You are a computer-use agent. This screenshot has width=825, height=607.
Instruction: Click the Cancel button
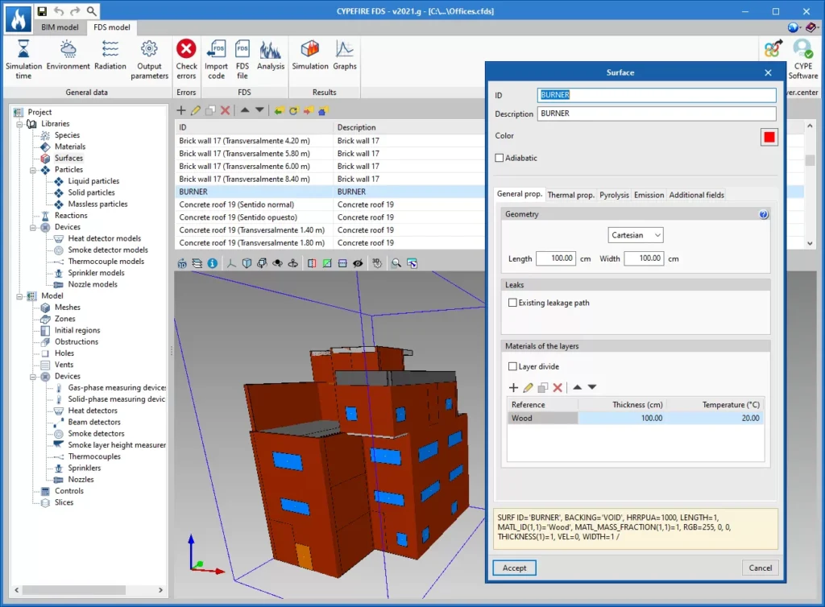760,568
